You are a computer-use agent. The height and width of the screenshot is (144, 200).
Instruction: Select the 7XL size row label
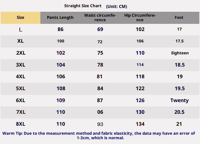pyautogui.click(x=21, y=112)
